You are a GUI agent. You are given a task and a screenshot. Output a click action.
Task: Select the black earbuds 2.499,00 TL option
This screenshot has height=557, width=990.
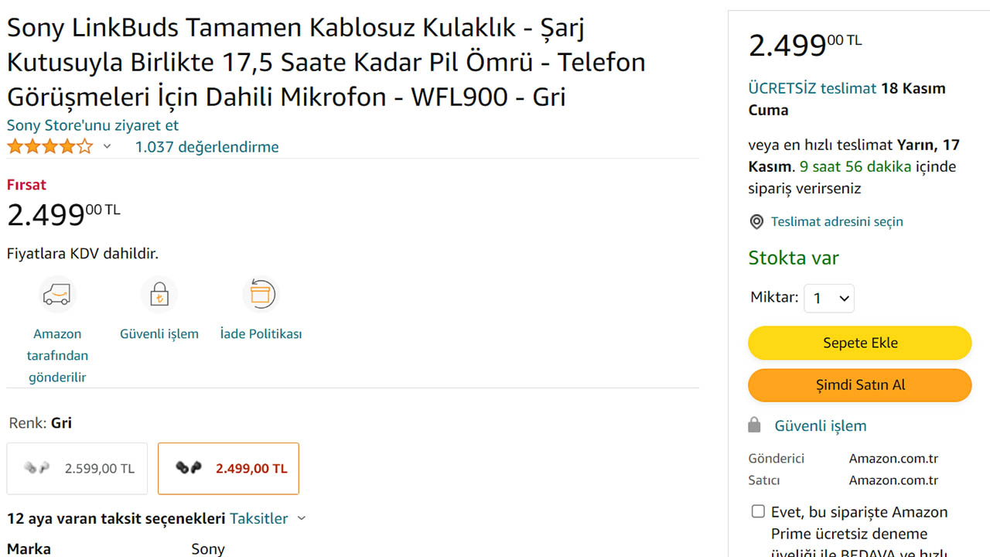(228, 469)
